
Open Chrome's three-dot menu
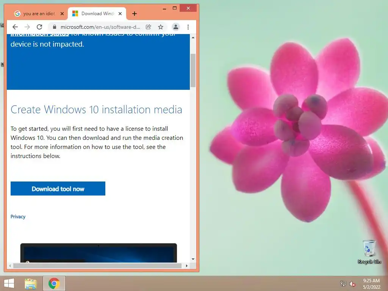[x=188, y=27]
